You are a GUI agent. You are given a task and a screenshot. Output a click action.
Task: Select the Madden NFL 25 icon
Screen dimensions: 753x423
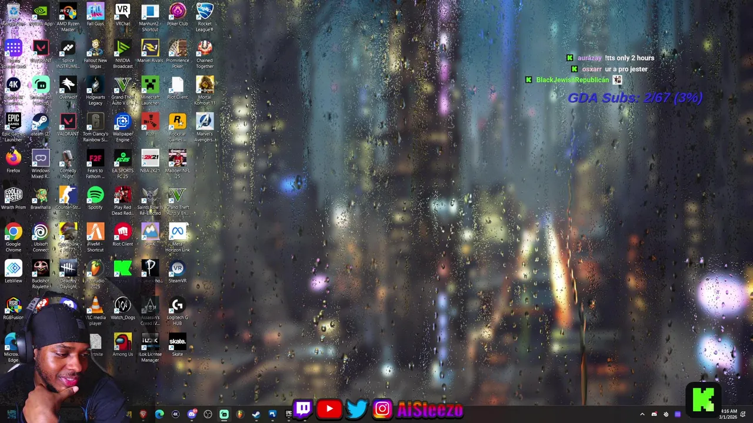pos(177,164)
